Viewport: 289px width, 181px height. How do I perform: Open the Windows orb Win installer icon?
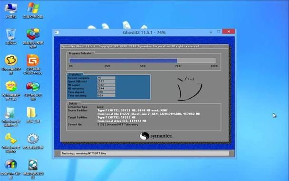(11, 169)
